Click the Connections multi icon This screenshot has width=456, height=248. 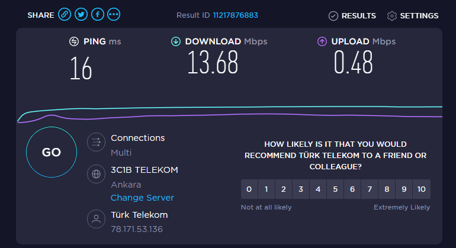pos(95,142)
